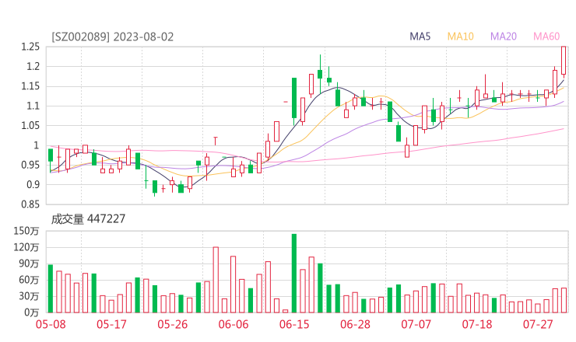Click the tall red volume bar reaching 120万
This screenshot has width=576, height=342.
click(x=216, y=280)
